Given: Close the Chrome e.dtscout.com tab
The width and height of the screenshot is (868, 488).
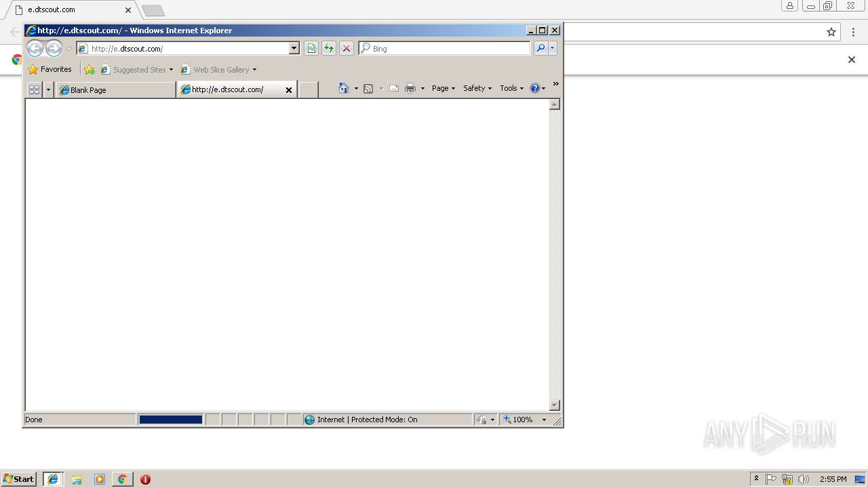Looking at the screenshot, I should click(128, 10).
